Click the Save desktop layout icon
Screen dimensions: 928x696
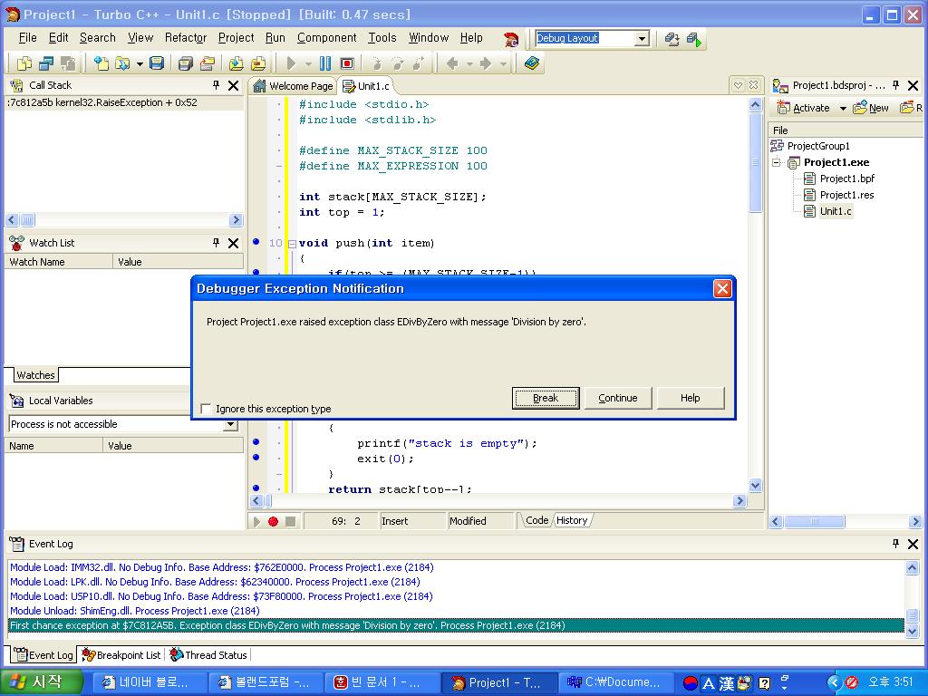[x=672, y=39]
